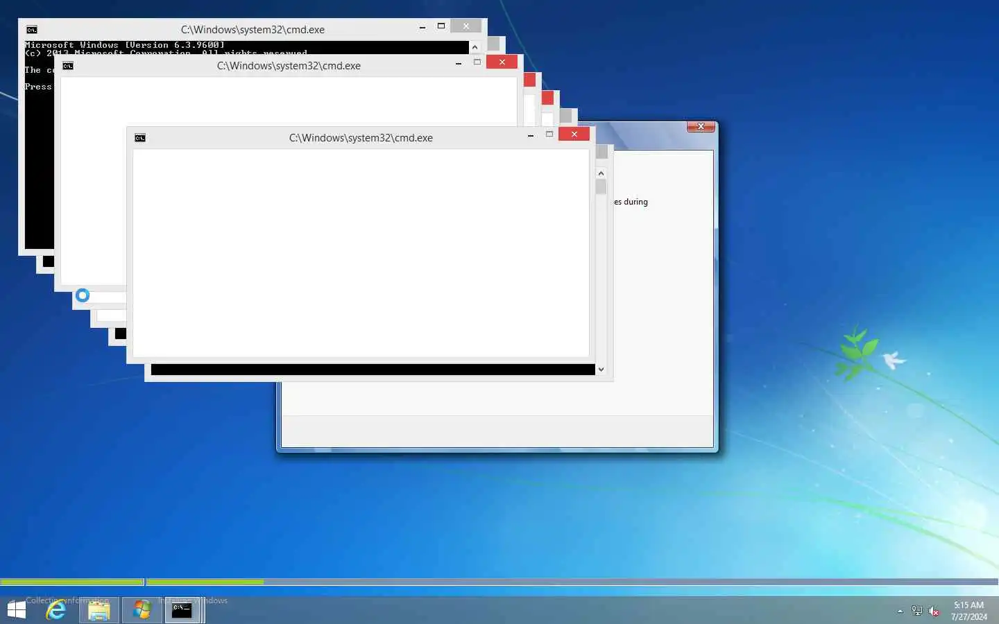Click the front cmd window scrollbar thumb
The width and height of the screenshot is (999, 624).
click(x=601, y=187)
